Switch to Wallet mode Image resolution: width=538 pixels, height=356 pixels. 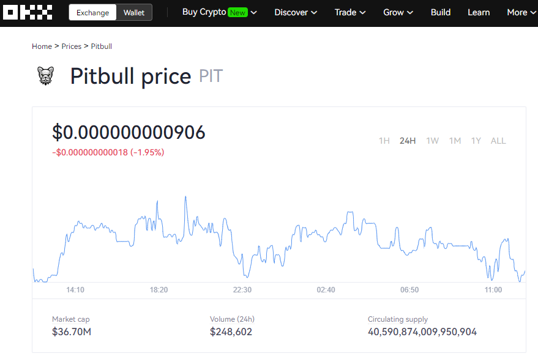pyautogui.click(x=133, y=12)
